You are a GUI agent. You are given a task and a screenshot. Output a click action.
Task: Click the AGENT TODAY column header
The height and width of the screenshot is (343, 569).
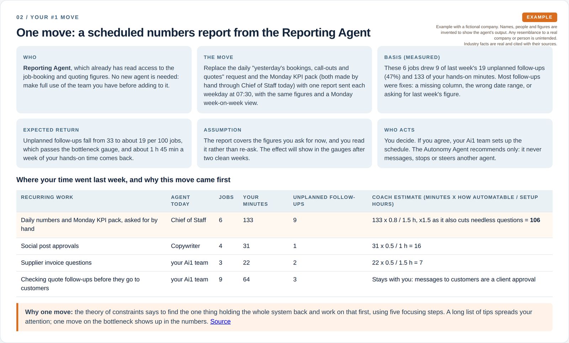click(180, 201)
